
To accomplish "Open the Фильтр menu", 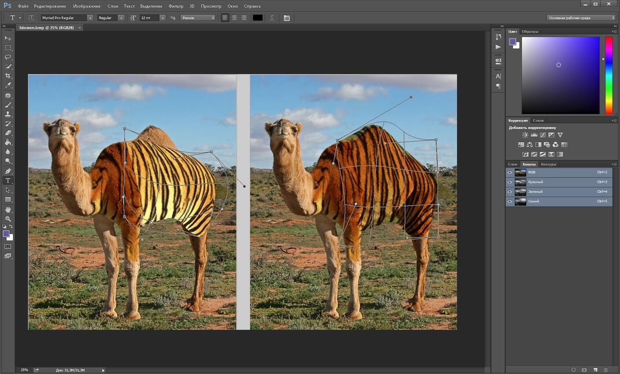I will pos(175,6).
